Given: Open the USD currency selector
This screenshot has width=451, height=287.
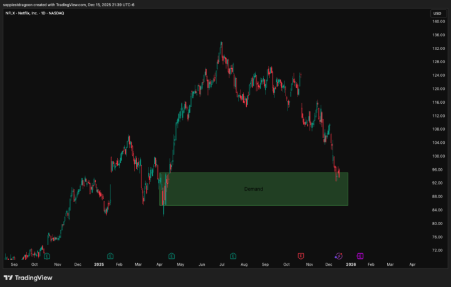Looking at the screenshot, I should point(437,14).
